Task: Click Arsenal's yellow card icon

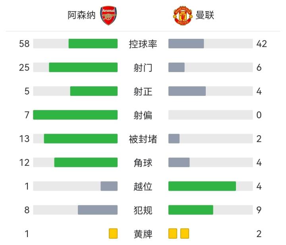Action: click(x=113, y=234)
